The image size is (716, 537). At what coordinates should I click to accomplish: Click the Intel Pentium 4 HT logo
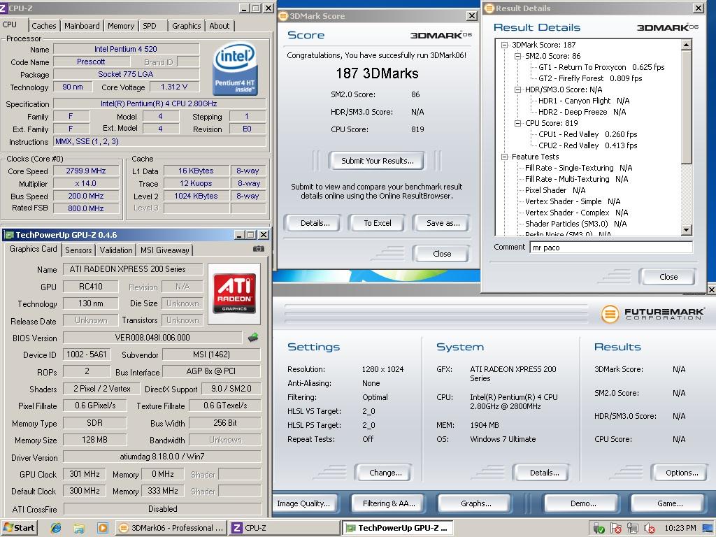click(236, 69)
